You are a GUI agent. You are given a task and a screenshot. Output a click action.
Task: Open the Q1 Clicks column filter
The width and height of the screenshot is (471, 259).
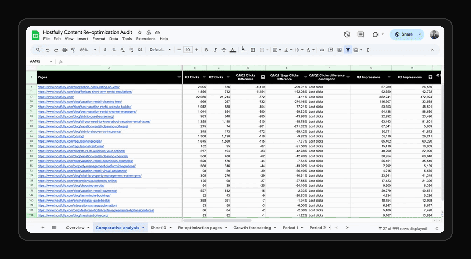pyautogui.click(x=204, y=77)
